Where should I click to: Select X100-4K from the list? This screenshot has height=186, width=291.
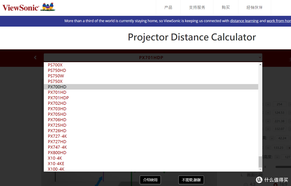pos(151,169)
